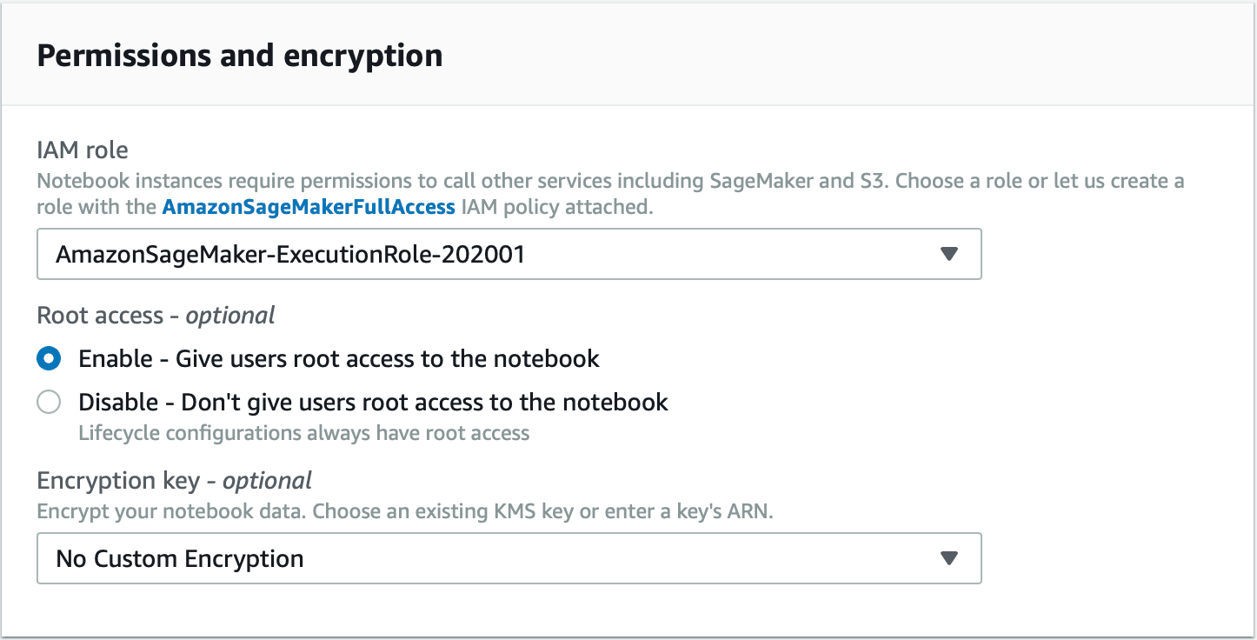Select the Disable root access radio button

point(49,402)
